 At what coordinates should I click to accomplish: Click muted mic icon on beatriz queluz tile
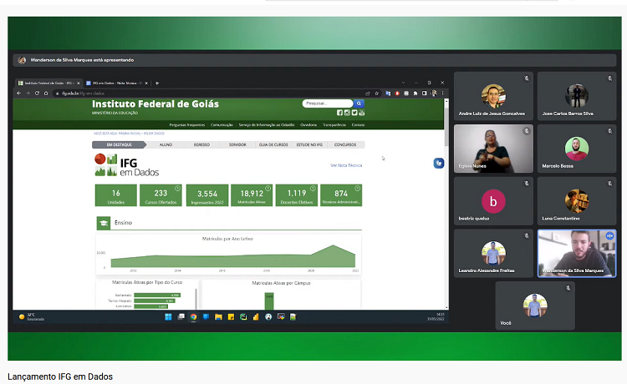coord(527,184)
